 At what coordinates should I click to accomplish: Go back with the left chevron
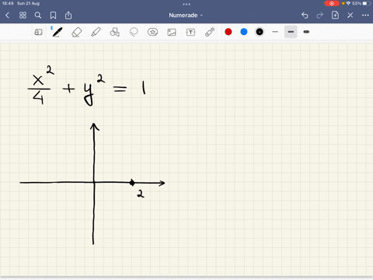click(7, 16)
